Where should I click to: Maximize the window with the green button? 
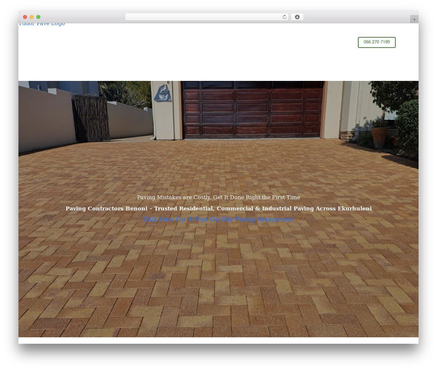pos(38,17)
